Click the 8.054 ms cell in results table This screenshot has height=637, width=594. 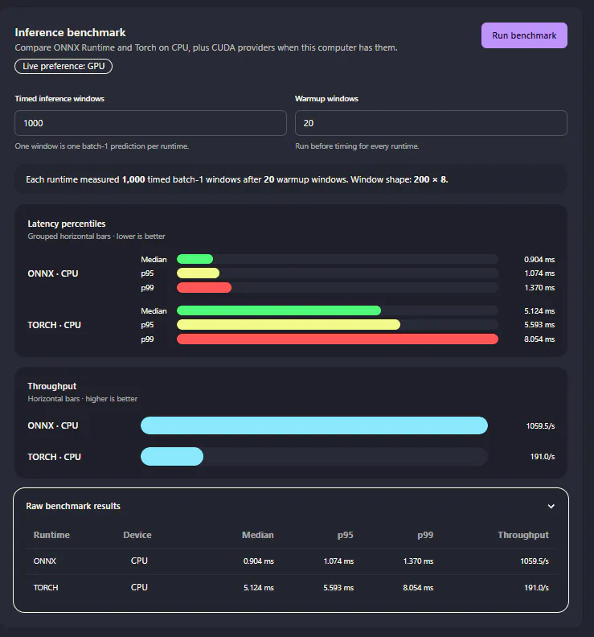pyautogui.click(x=418, y=587)
